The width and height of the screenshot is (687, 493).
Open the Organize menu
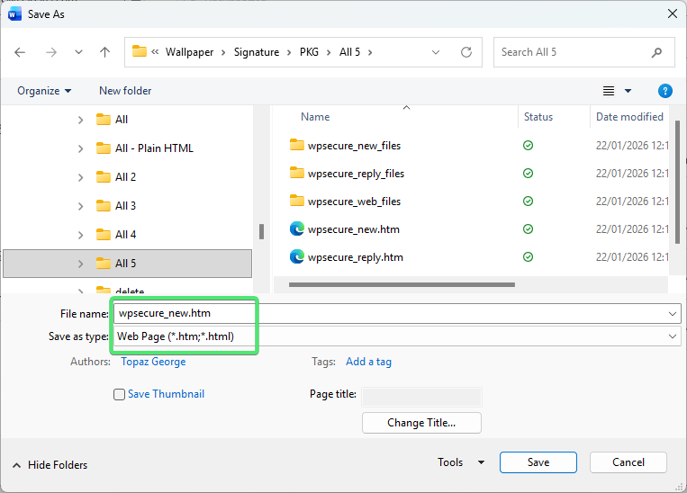tap(44, 91)
